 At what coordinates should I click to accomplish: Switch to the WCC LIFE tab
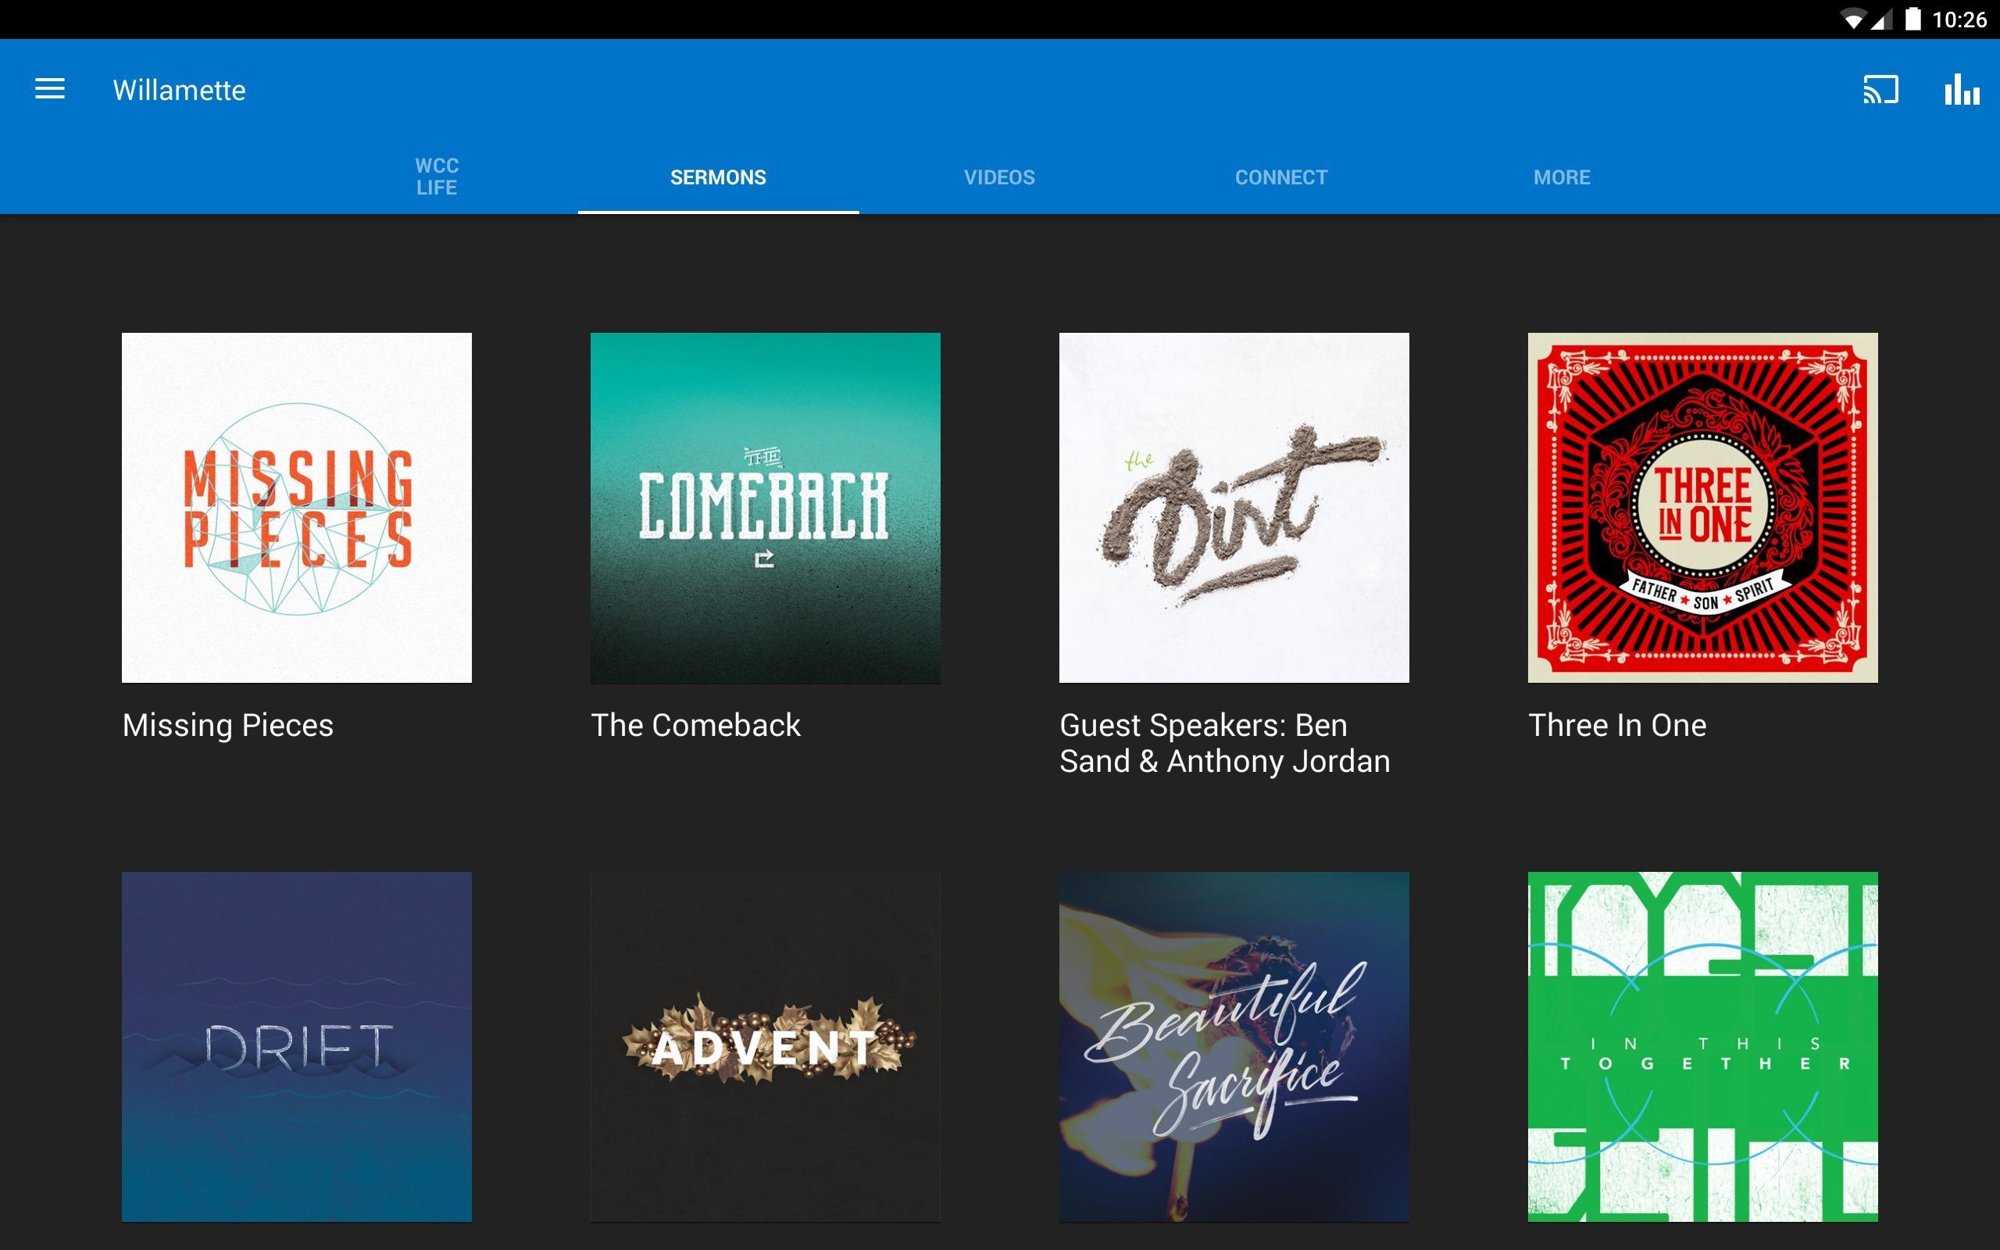437,177
